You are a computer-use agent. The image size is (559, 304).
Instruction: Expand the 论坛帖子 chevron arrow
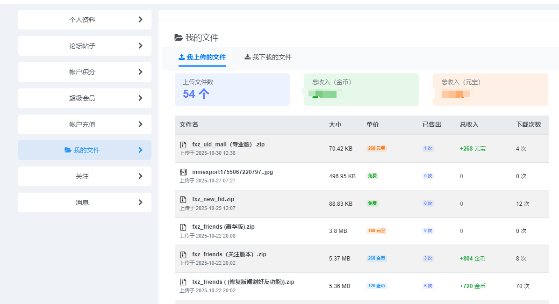pos(141,46)
